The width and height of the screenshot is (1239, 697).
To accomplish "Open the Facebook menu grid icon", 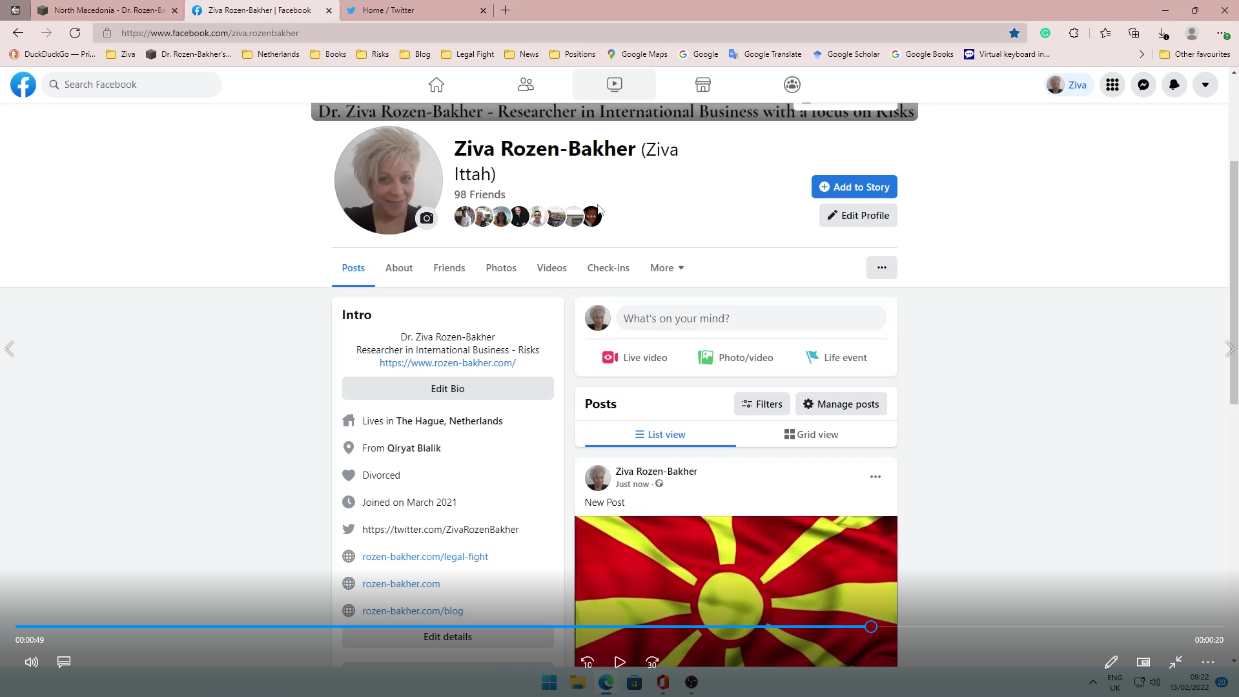I will point(1112,85).
